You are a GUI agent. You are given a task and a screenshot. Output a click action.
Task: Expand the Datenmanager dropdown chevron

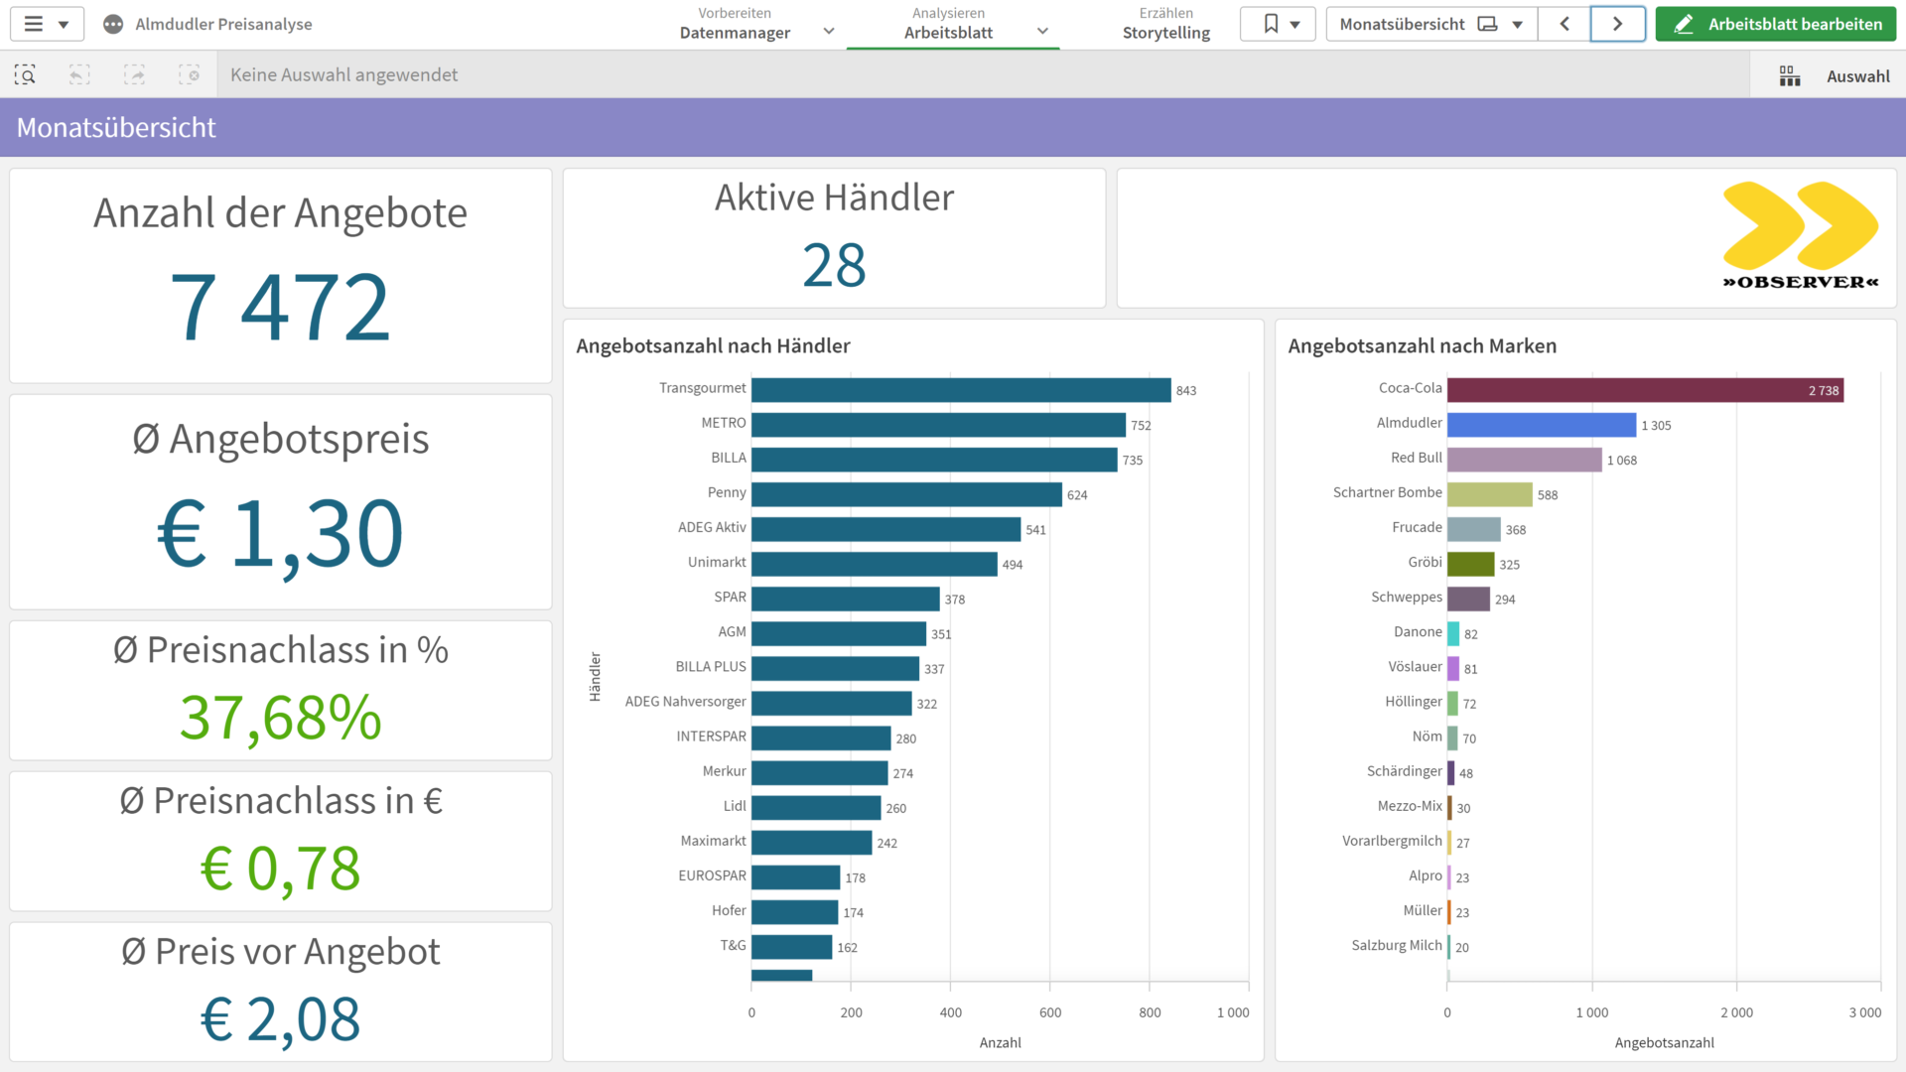(x=829, y=32)
